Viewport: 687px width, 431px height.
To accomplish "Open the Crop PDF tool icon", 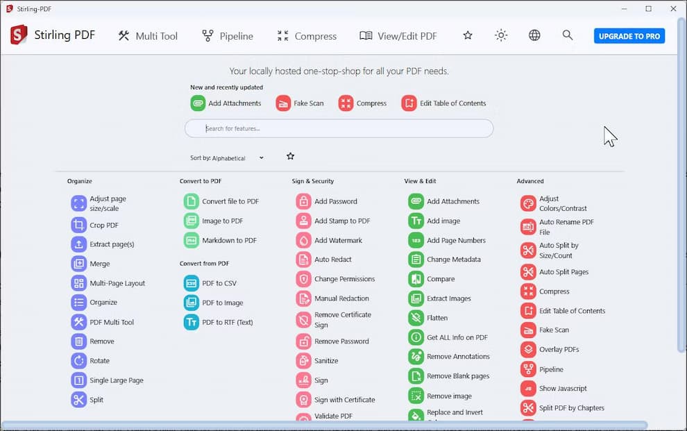I will pos(79,225).
